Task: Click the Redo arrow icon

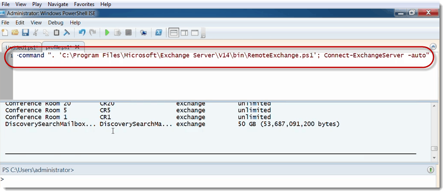Action: click(93, 33)
